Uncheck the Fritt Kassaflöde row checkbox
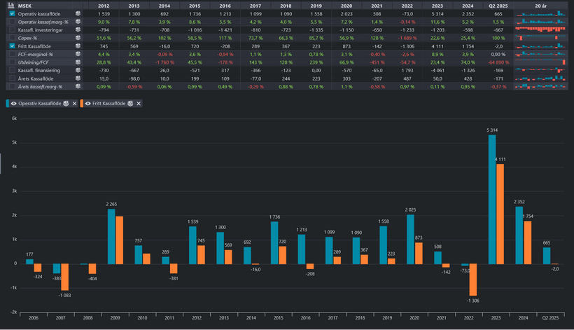This screenshot has height=330, width=574. (12, 46)
